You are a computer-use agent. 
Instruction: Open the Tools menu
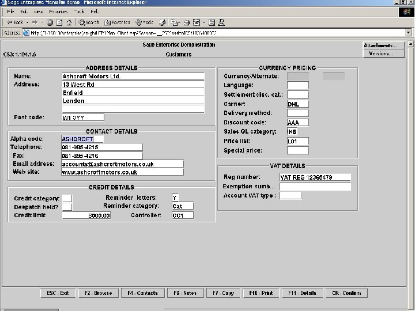(79, 12)
